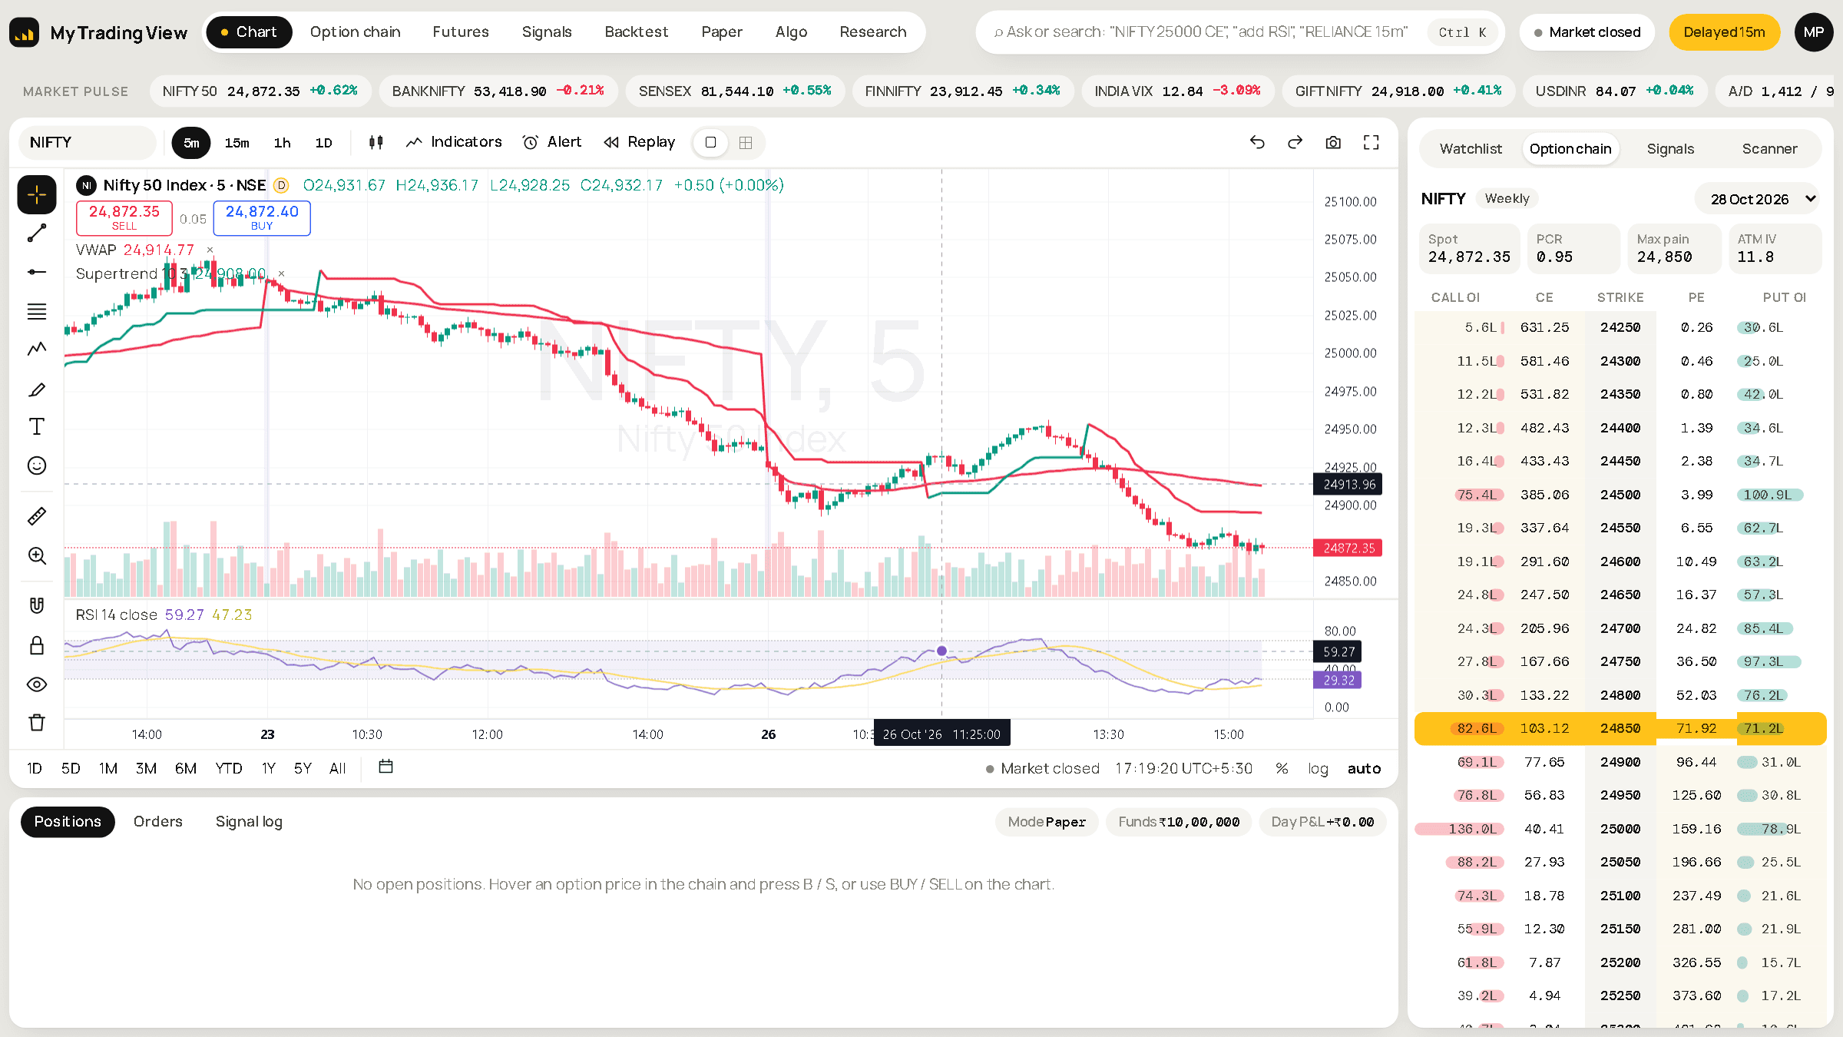This screenshot has width=1843, height=1037.
Task: Undo the last chart action
Action: [x=1257, y=142]
